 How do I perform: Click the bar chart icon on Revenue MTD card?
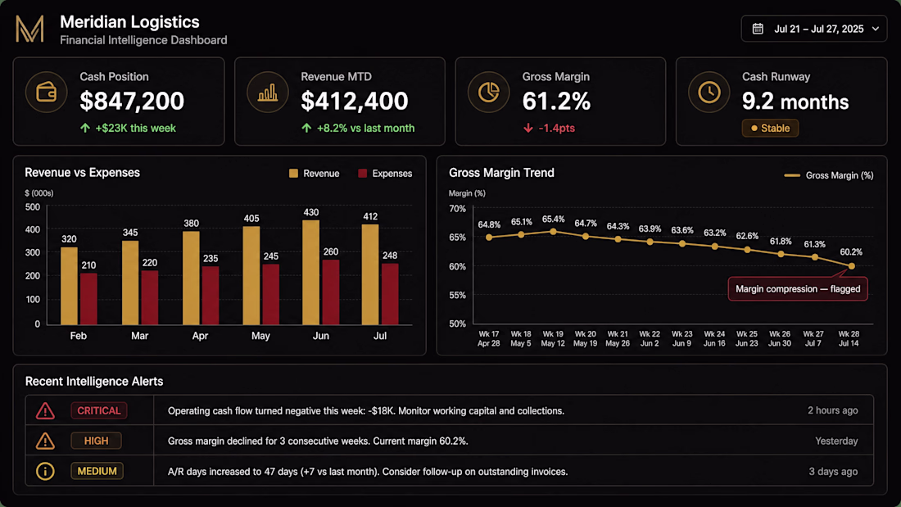click(268, 92)
